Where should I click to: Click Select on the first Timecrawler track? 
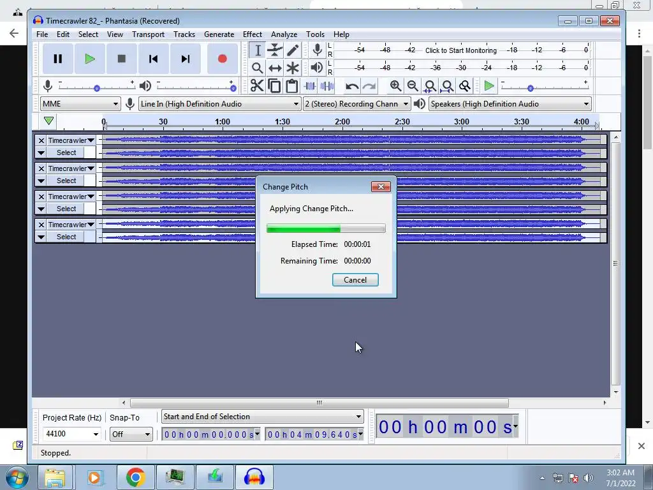66,152
